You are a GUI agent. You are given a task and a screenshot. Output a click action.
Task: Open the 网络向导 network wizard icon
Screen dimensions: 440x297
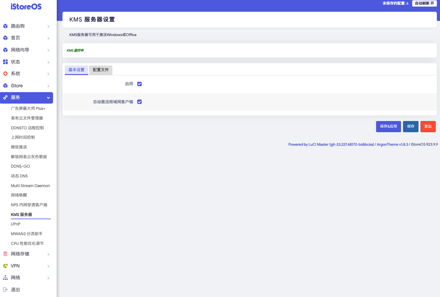(x=5, y=50)
